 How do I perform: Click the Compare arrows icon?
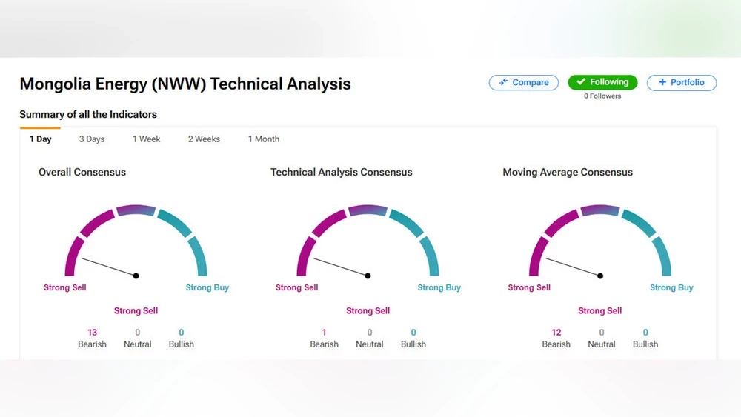[x=503, y=82]
